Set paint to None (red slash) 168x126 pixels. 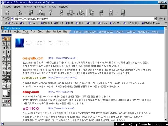point(9,101)
